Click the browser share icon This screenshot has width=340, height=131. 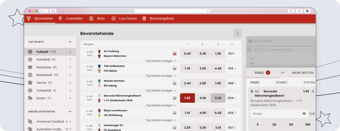coord(291,11)
